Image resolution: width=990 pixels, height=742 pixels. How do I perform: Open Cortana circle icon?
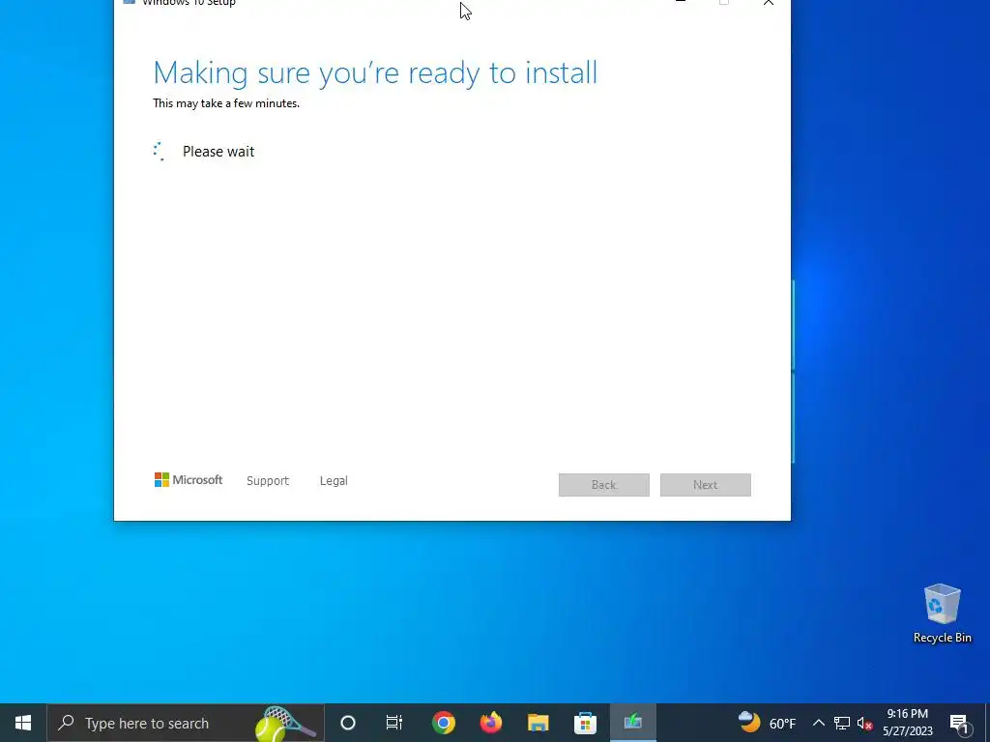pos(348,723)
